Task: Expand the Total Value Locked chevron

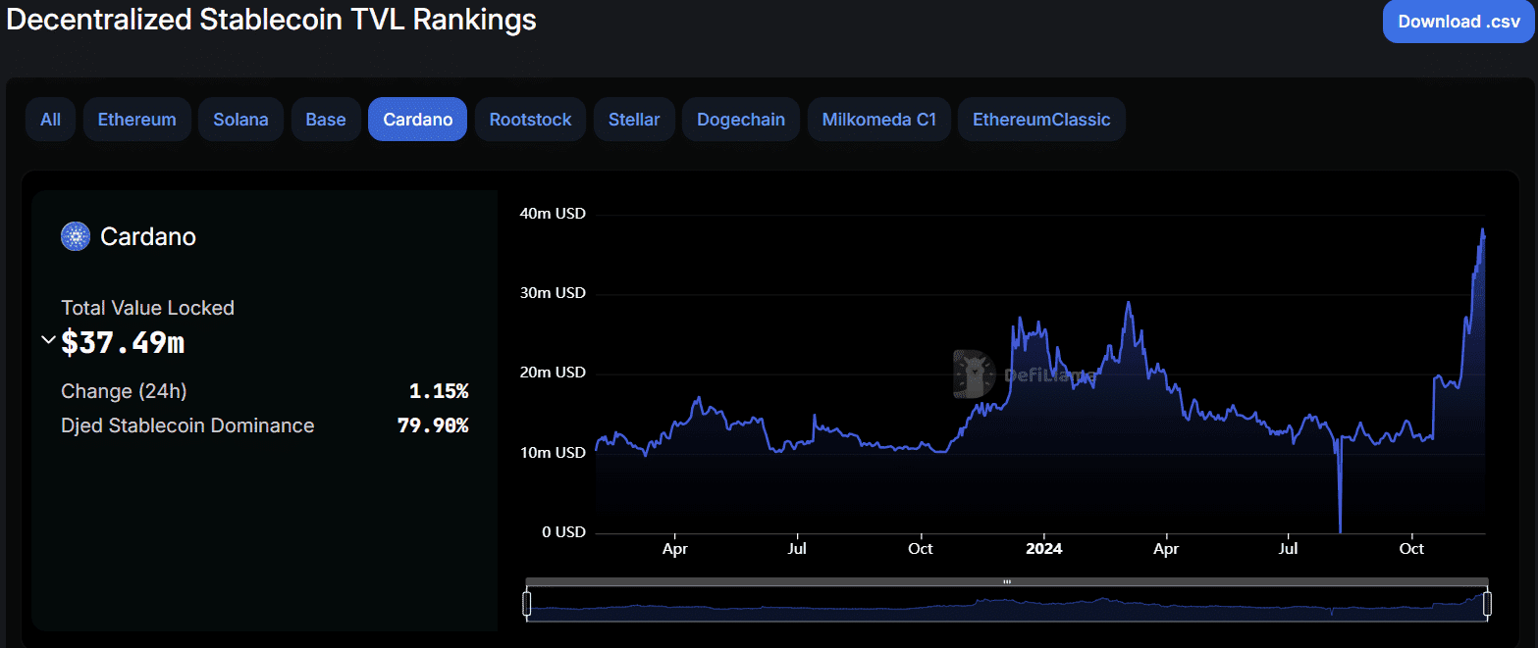Action: [48, 340]
